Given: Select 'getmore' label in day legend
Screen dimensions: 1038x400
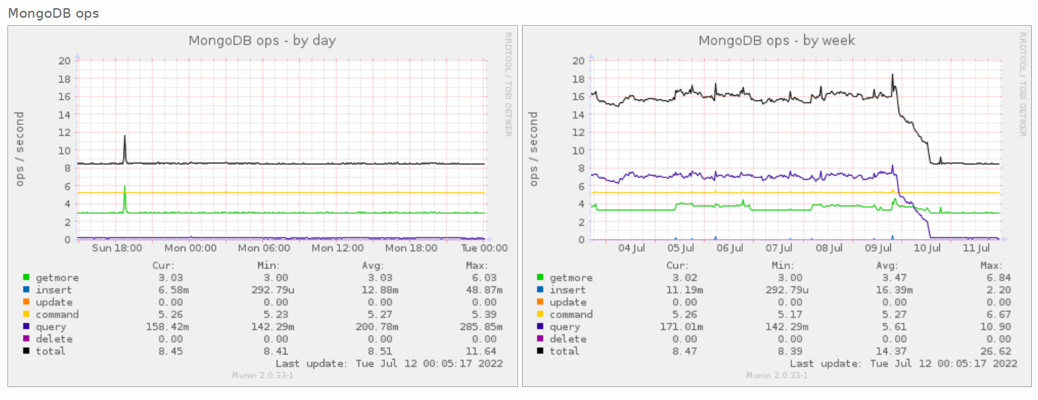Looking at the screenshot, I should point(57,278).
